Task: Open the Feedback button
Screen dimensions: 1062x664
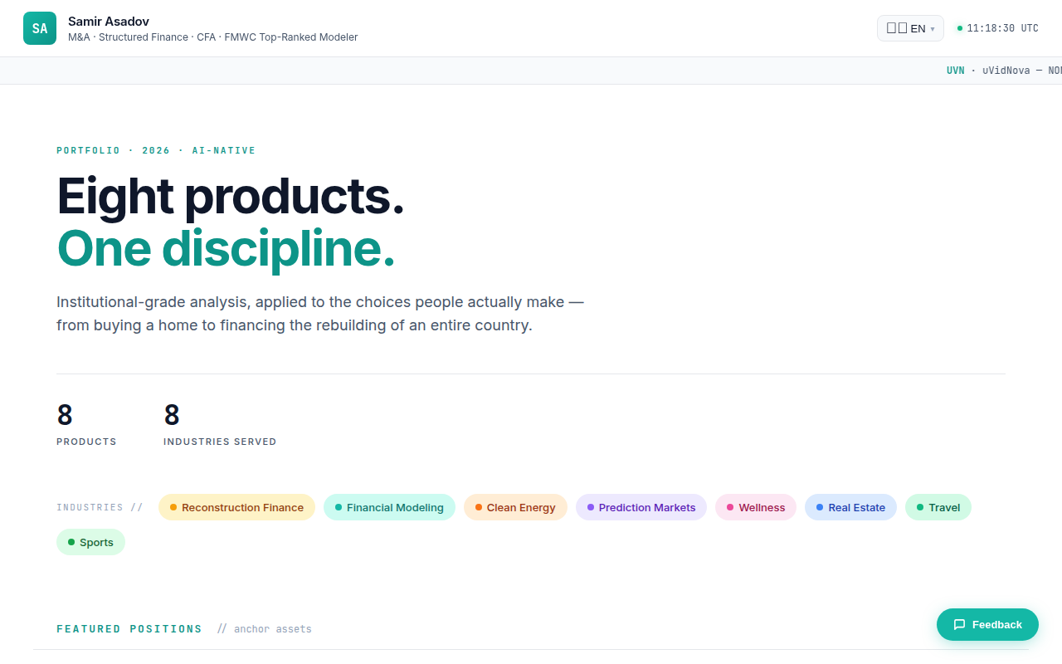Action: pos(987,624)
